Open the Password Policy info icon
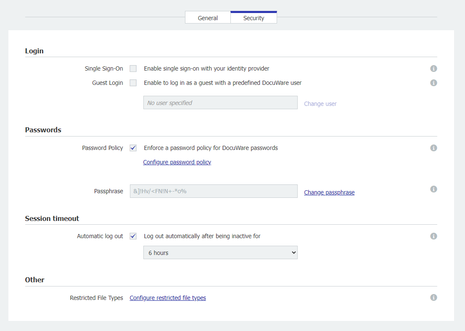Image resolution: width=465 pixels, height=331 pixels. click(433, 148)
